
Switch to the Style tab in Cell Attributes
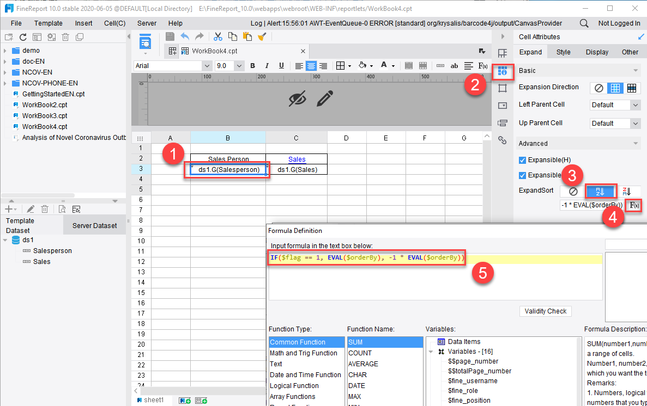[563, 52]
